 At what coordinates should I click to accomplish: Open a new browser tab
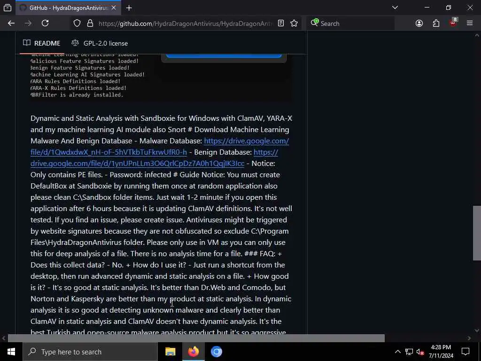click(x=129, y=8)
